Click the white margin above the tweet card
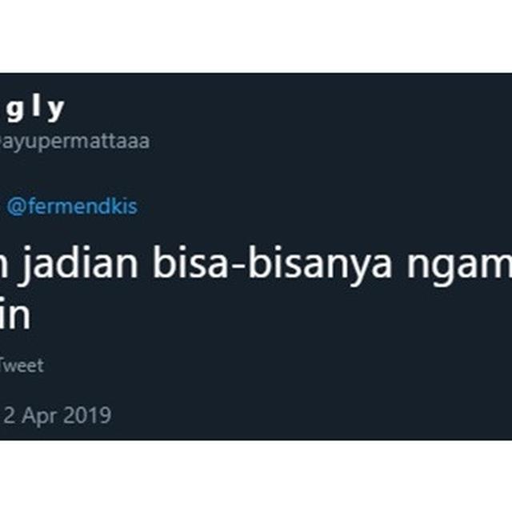 pos(256,36)
